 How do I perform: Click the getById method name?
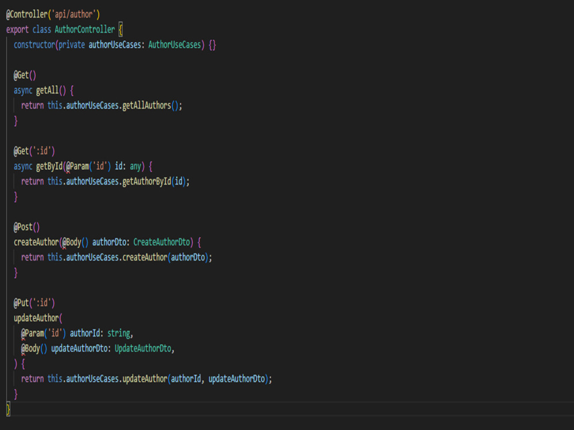pos(49,166)
